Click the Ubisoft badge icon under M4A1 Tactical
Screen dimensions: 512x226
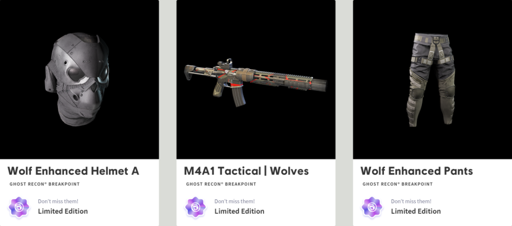tap(195, 207)
